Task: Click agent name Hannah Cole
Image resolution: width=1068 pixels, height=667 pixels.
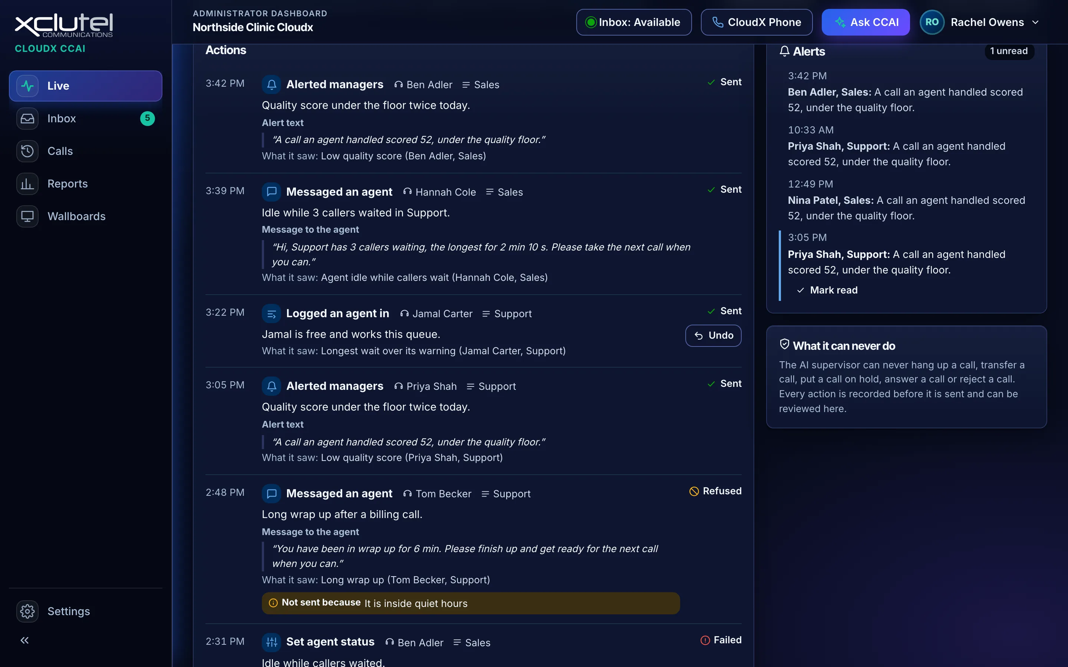Action: point(446,192)
